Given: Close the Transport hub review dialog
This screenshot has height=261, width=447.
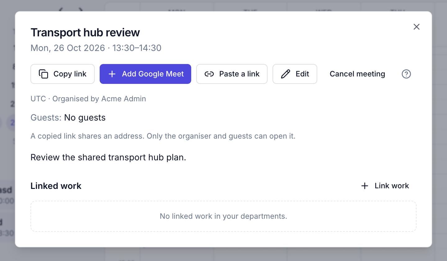Looking at the screenshot, I should [x=417, y=27].
